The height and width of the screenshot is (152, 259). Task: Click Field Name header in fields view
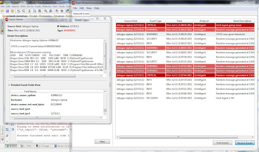(30, 92)
